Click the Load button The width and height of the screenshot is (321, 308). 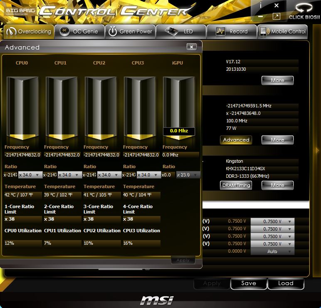[x=286, y=283]
